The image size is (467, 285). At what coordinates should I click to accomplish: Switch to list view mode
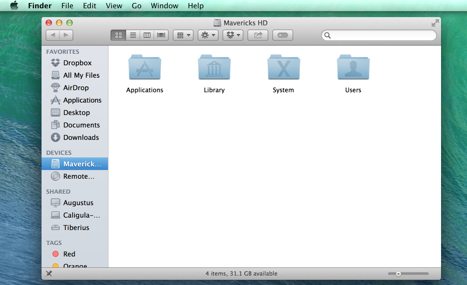click(133, 35)
